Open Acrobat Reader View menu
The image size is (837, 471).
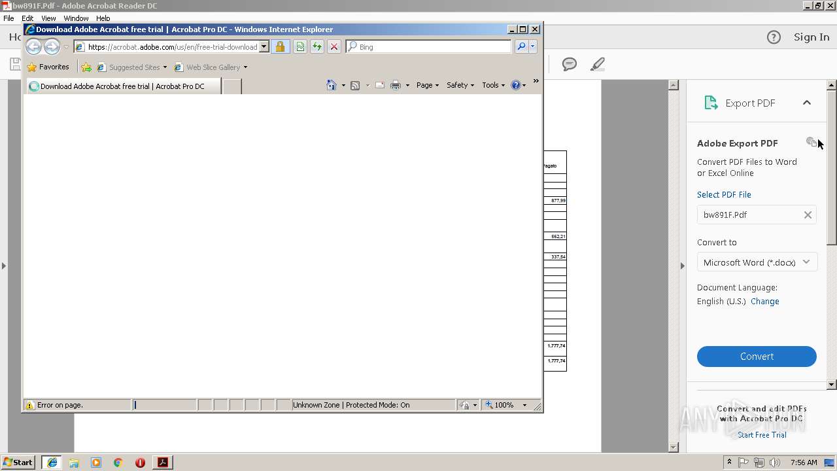tap(48, 18)
